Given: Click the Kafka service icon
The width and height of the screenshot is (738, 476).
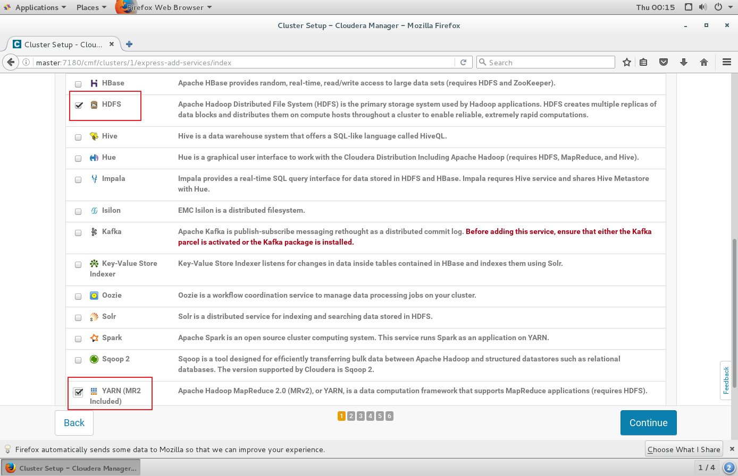Looking at the screenshot, I should (x=94, y=232).
